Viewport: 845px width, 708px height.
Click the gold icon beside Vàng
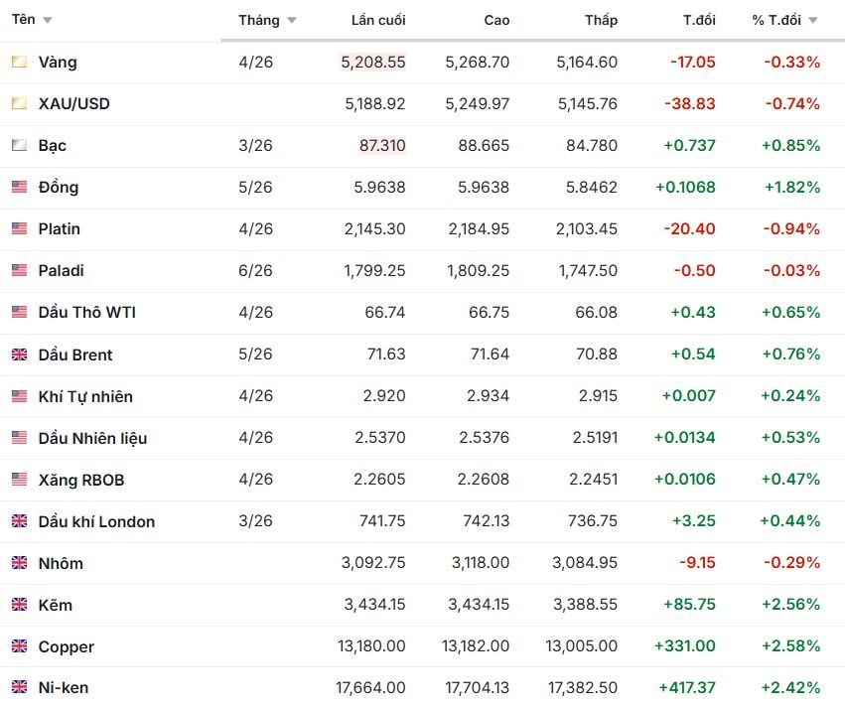tap(19, 62)
